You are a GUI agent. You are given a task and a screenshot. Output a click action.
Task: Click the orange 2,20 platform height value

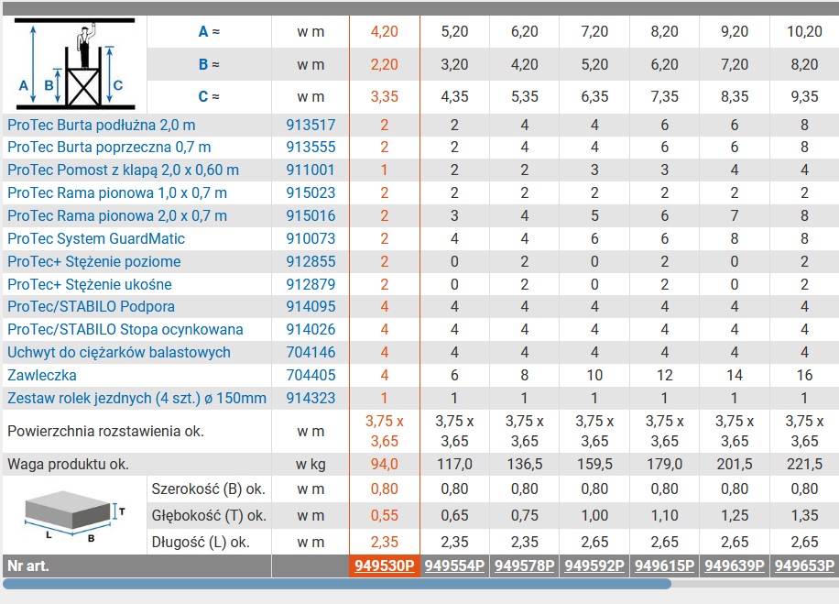coord(385,64)
